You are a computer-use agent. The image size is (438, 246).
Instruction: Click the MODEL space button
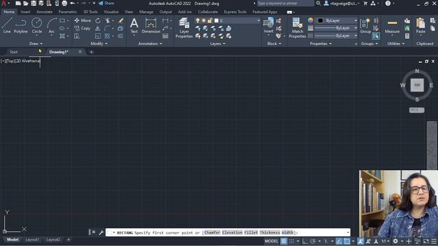pos(271,241)
